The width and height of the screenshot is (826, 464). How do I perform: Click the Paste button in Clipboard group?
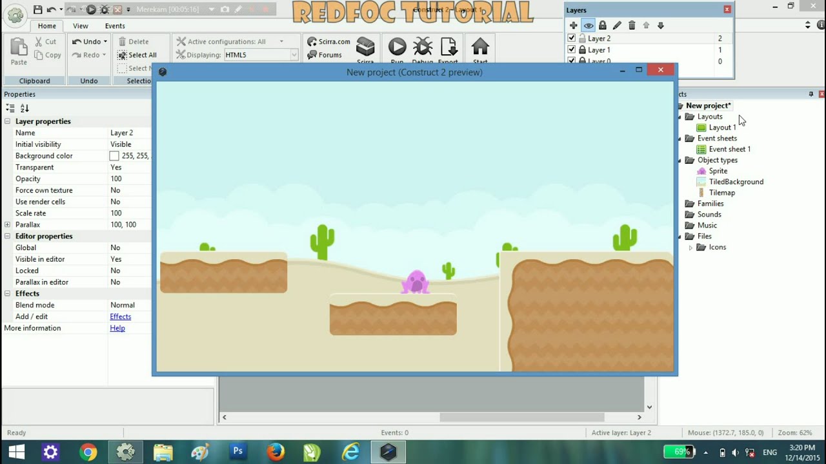19,51
